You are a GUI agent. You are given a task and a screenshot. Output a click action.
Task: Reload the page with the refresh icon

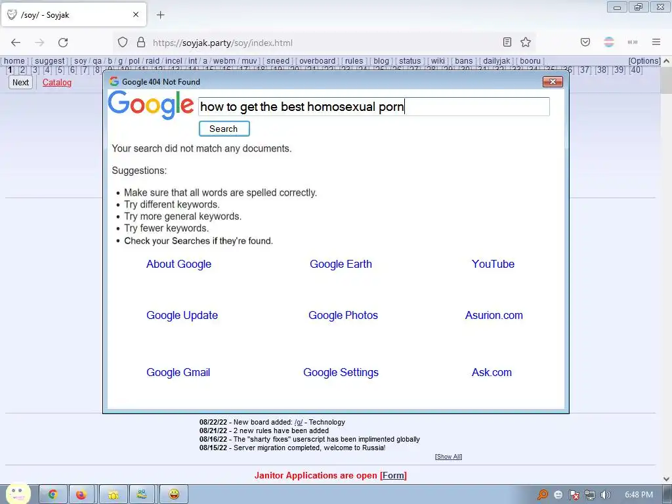(x=63, y=43)
